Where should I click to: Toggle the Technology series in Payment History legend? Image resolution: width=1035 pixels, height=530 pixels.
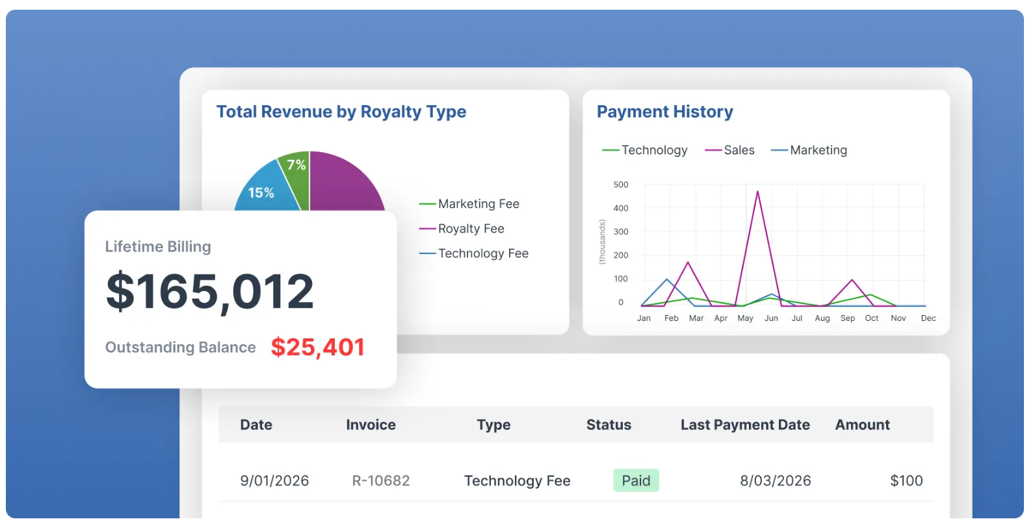tap(645, 150)
